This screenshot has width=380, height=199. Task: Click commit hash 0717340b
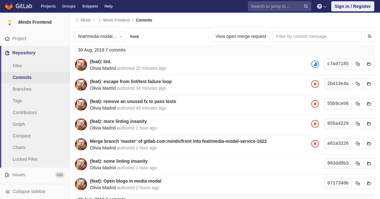[x=338, y=183]
